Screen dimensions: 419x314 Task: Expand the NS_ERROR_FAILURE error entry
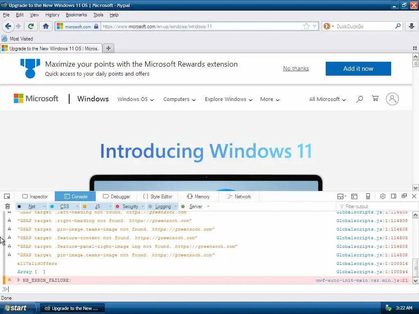18,280
